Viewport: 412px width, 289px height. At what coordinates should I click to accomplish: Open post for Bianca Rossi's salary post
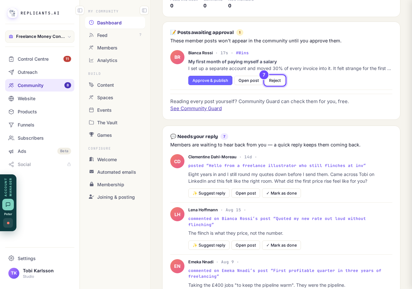point(248,81)
